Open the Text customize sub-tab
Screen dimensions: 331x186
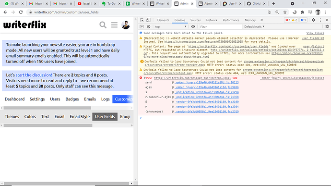pyautogui.click(x=45, y=117)
